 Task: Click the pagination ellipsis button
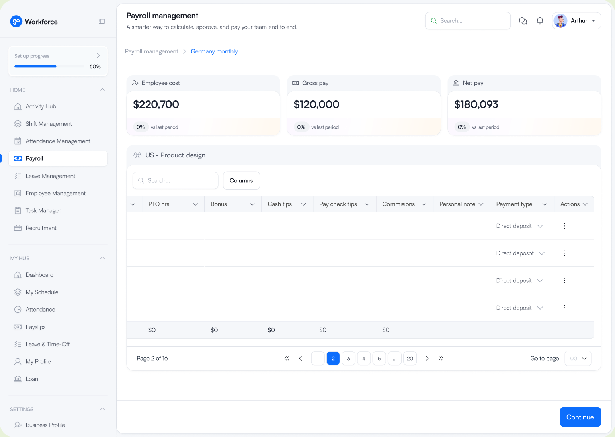click(395, 358)
